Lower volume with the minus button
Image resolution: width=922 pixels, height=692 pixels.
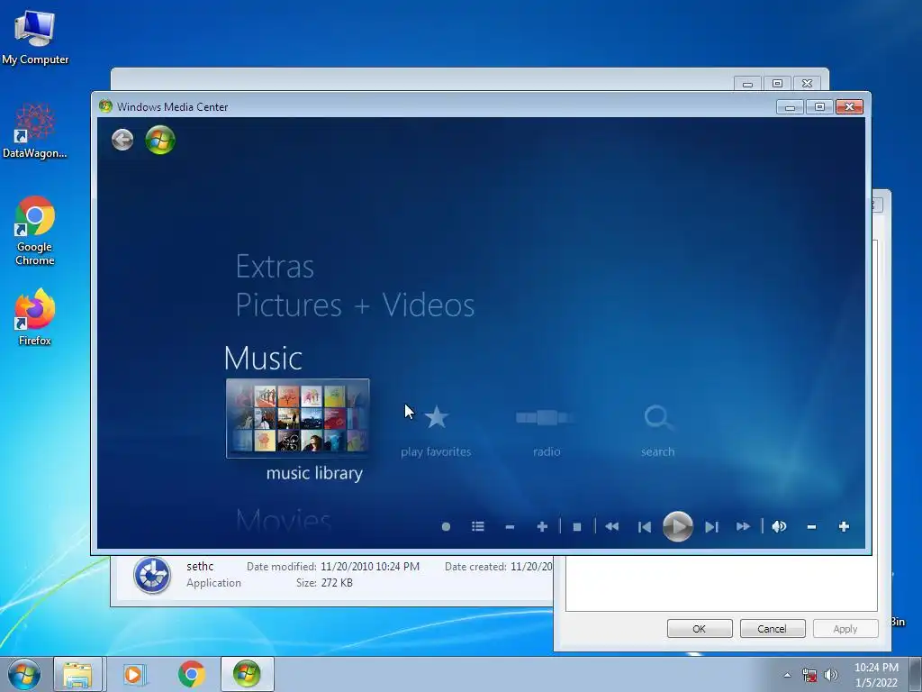811,526
